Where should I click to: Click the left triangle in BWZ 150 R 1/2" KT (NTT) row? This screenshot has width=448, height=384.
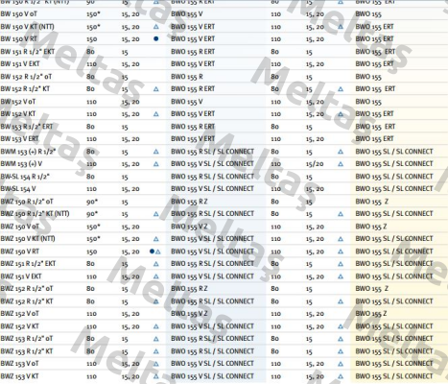pyautogui.click(x=156, y=214)
